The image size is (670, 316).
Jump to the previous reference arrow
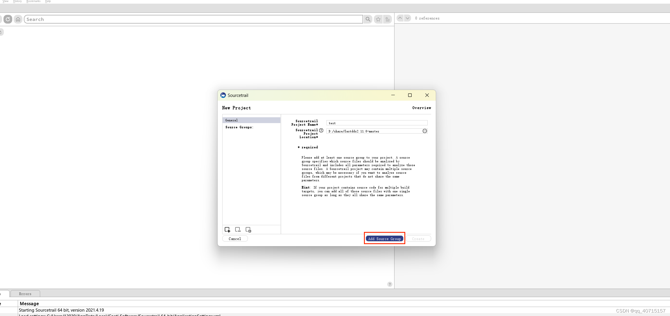coord(400,18)
